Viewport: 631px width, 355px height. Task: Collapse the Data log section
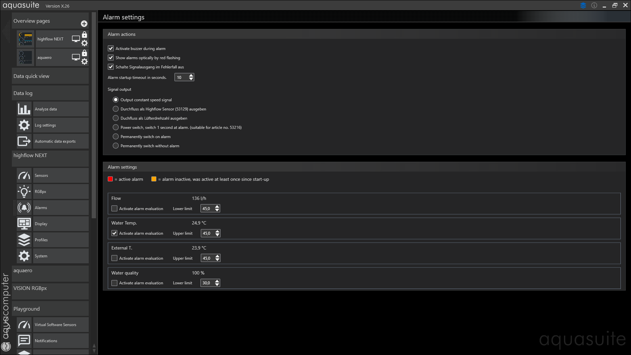pyautogui.click(x=50, y=93)
